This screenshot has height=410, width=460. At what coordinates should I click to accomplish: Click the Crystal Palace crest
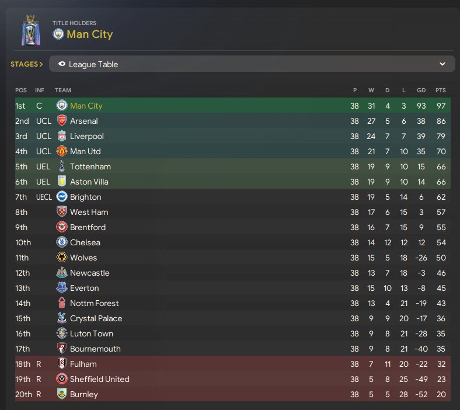click(x=61, y=318)
